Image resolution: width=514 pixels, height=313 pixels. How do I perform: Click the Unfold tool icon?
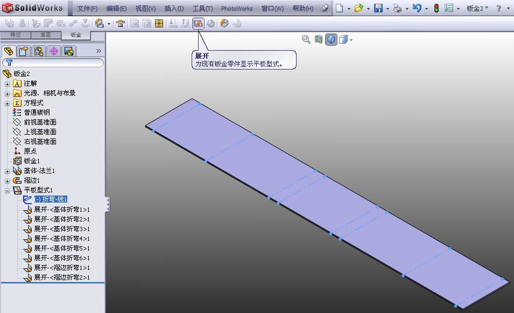(x=173, y=23)
